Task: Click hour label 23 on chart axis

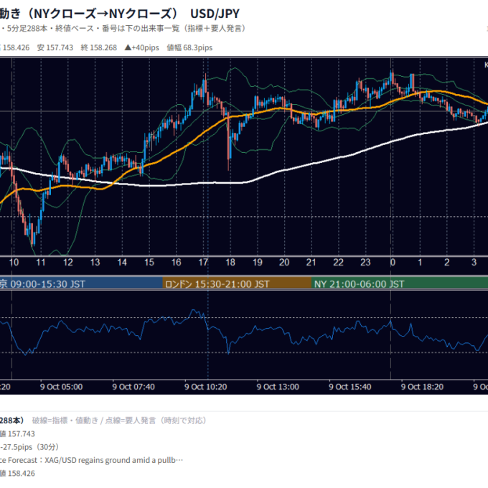Action: 365,263
